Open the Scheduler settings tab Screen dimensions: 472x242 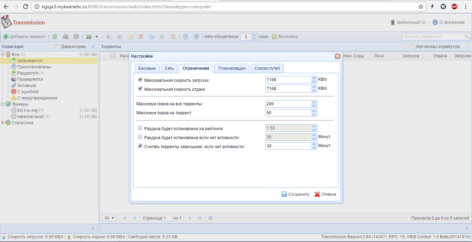232,68
